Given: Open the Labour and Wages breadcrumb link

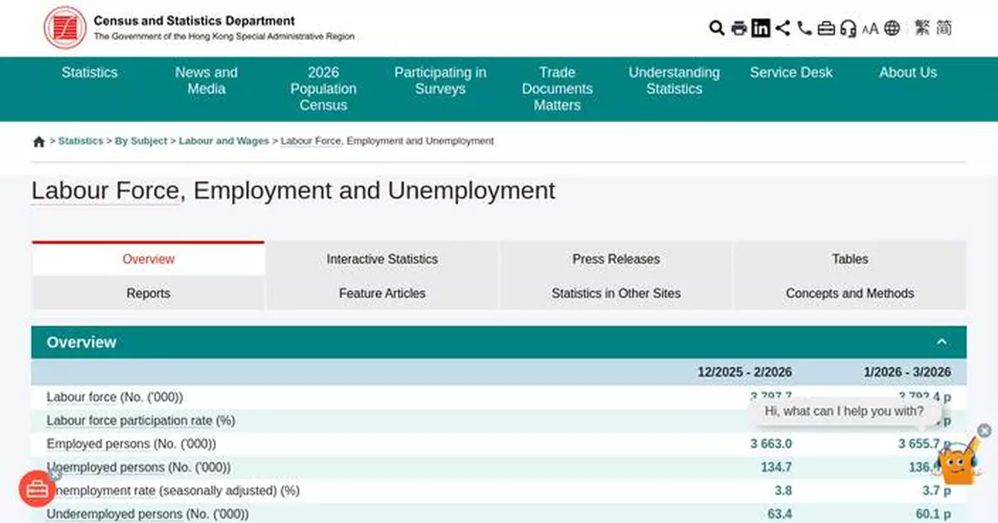Looking at the screenshot, I should point(223,141).
